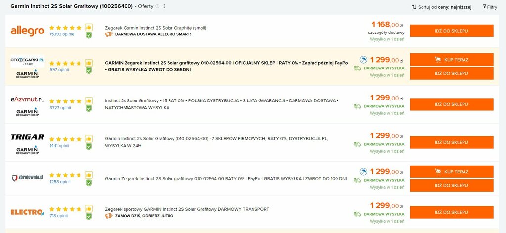The width and height of the screenshot is (506, 233).
Task: Open the Filtry filter panel
Action: [490, 7]
